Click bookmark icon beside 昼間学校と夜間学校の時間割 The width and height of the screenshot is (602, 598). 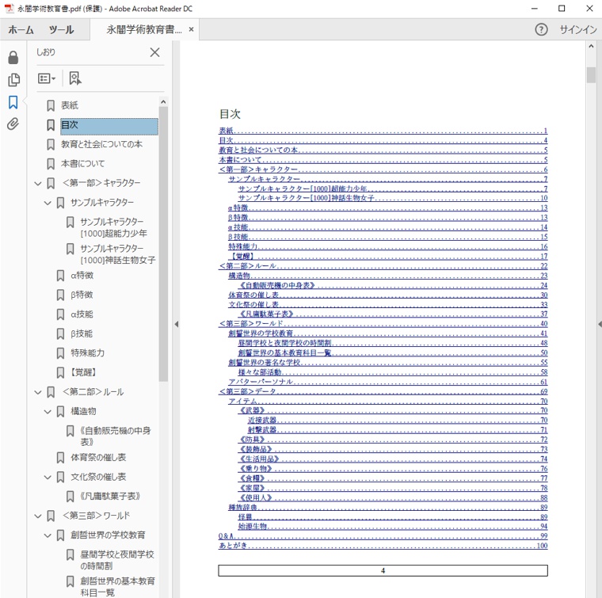(70, 555)
